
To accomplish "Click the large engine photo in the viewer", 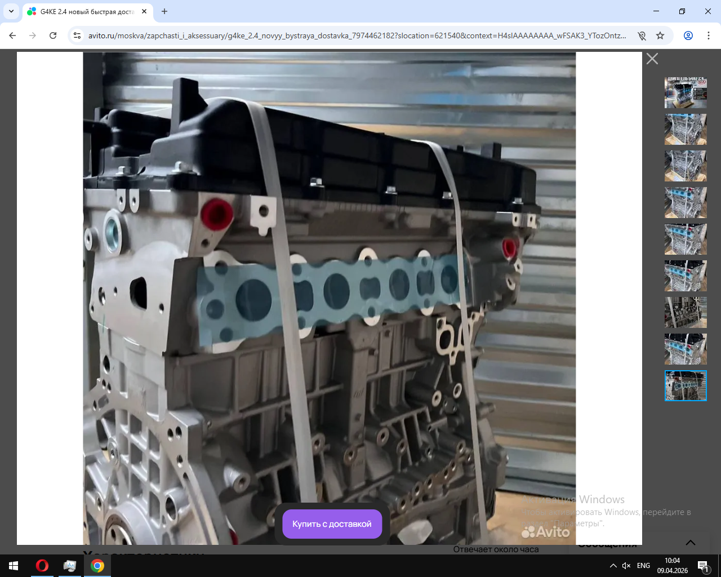I will [330, 299].
